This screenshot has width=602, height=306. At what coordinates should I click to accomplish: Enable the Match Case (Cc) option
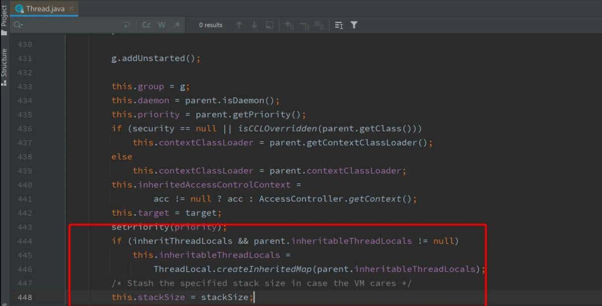click(x=146, y=24)
